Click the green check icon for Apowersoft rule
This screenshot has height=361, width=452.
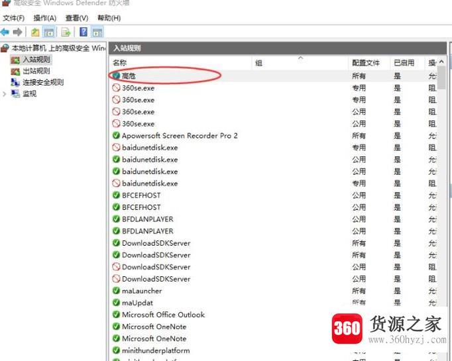coord(116,135)
